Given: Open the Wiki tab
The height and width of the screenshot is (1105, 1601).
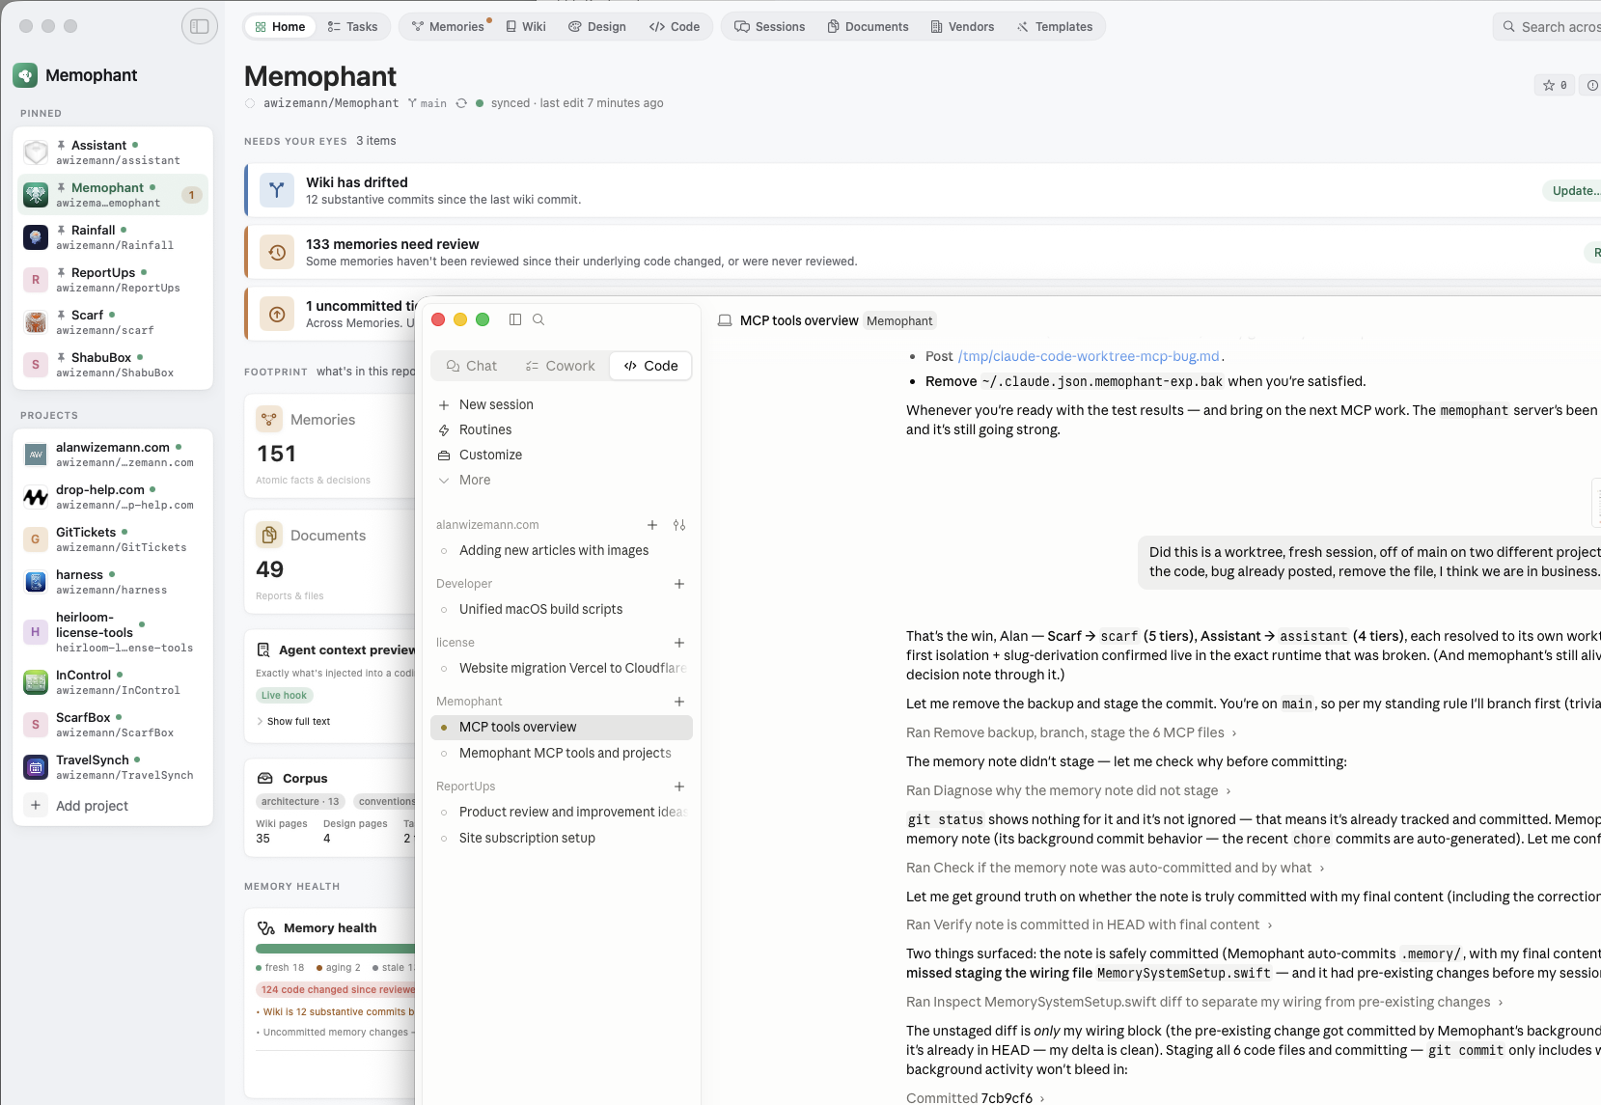Looking at the screenshot, I should 526,27.
